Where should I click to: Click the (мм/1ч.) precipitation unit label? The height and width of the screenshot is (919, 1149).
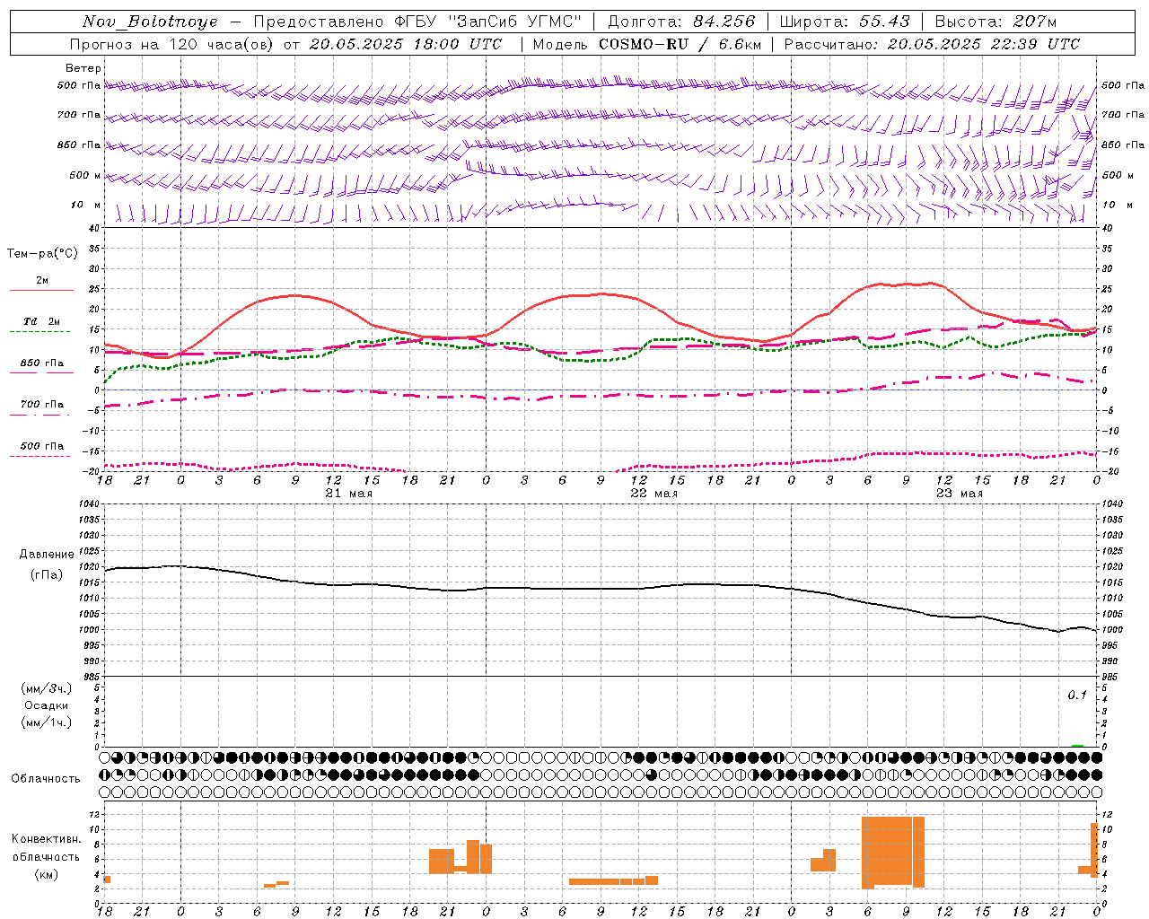tap(46, 722)
